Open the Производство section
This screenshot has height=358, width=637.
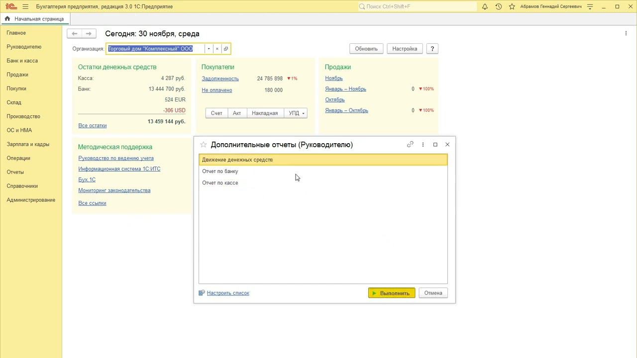tap(23, 116)
